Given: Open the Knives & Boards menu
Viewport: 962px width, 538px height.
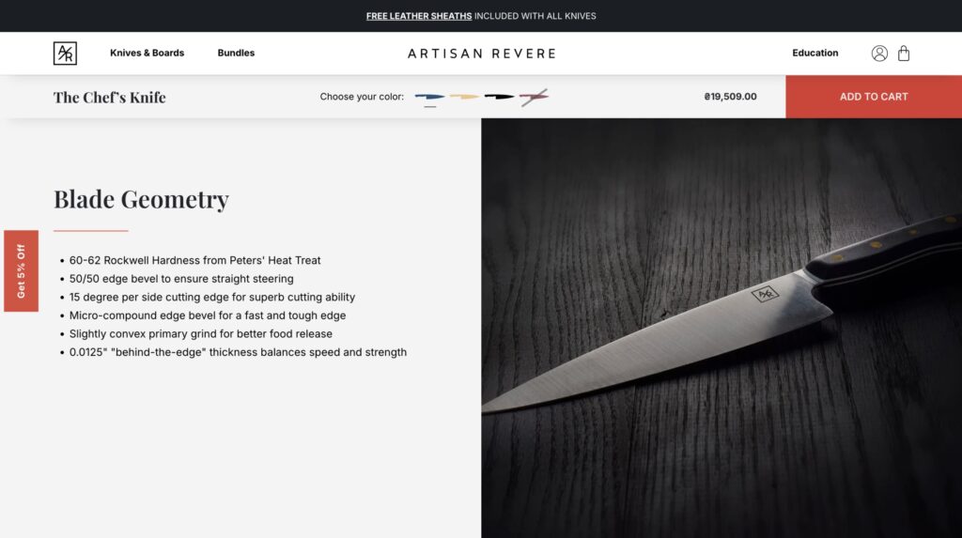Looking at the screenshot, I should click(147, 53).
